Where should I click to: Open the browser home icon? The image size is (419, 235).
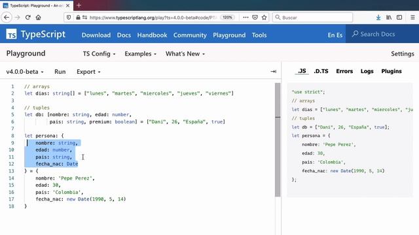point(38,18)
